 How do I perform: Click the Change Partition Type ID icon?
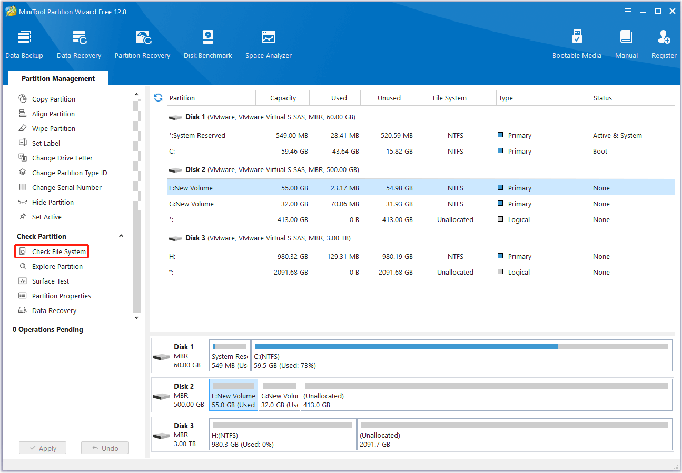23,173
